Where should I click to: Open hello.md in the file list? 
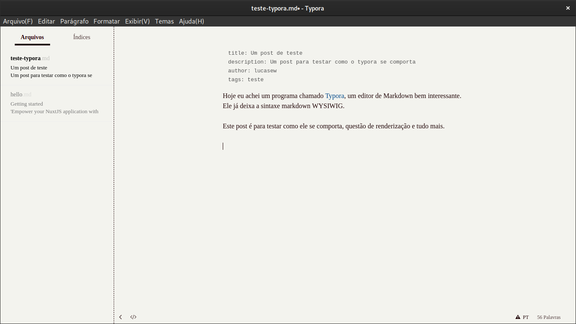[x=57, y=104]
